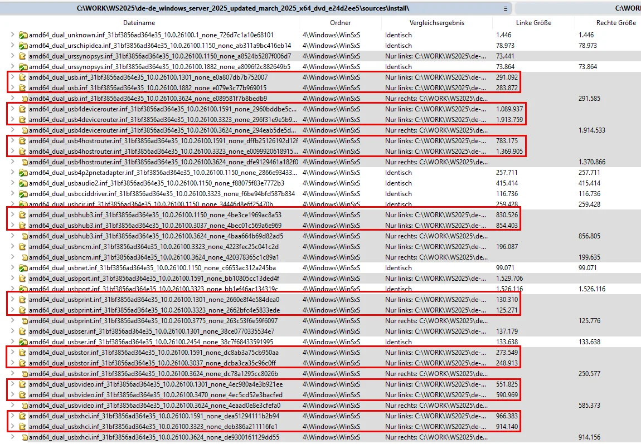This screenshot has width=641, height=444.
Task: Click folder icon of amd64_dual_usbaudio2.inf row
Action: coord(23,183)
